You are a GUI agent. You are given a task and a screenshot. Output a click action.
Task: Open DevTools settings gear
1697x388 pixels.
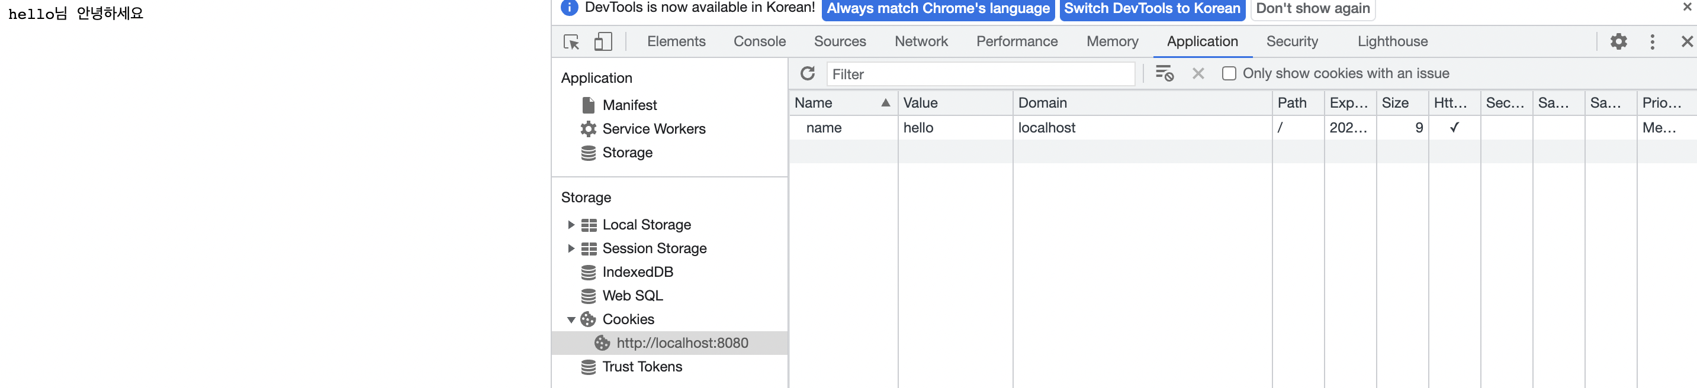click(1619, 41)
